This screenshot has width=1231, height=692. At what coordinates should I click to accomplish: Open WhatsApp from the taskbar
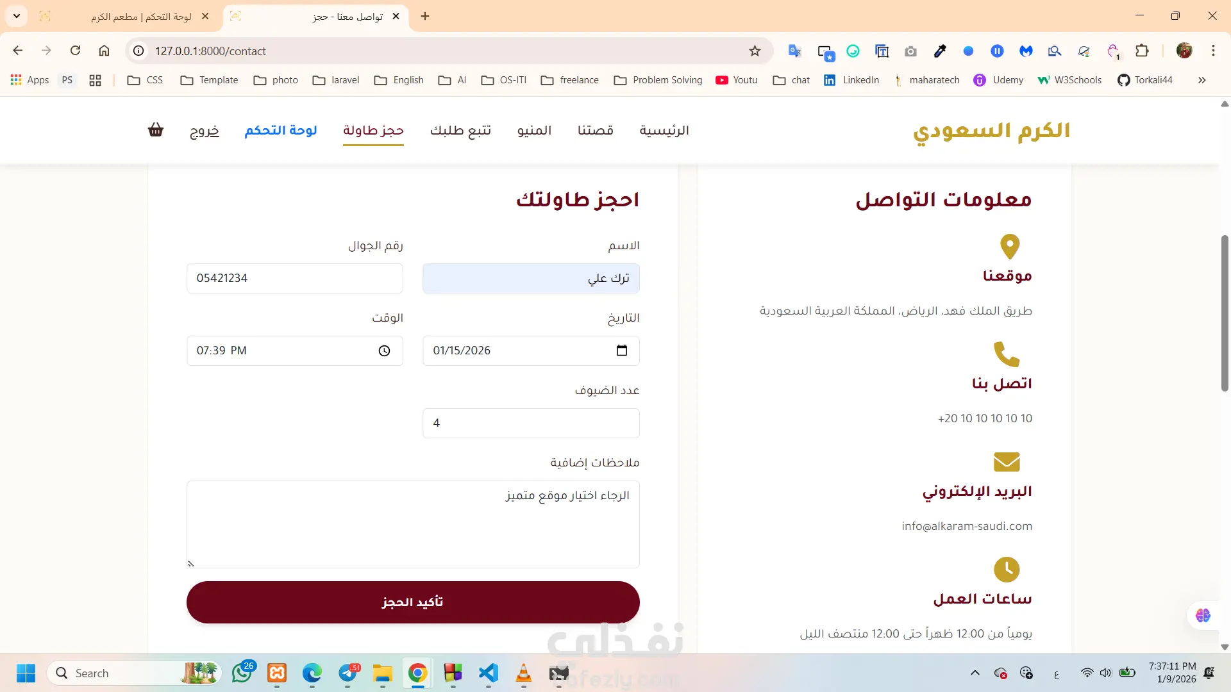pyautogui.click(x=242, y=673)
